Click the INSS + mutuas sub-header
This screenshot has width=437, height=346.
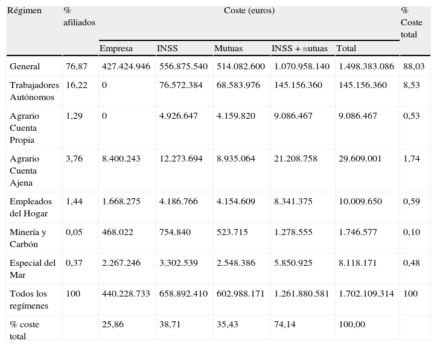(300, 48)
